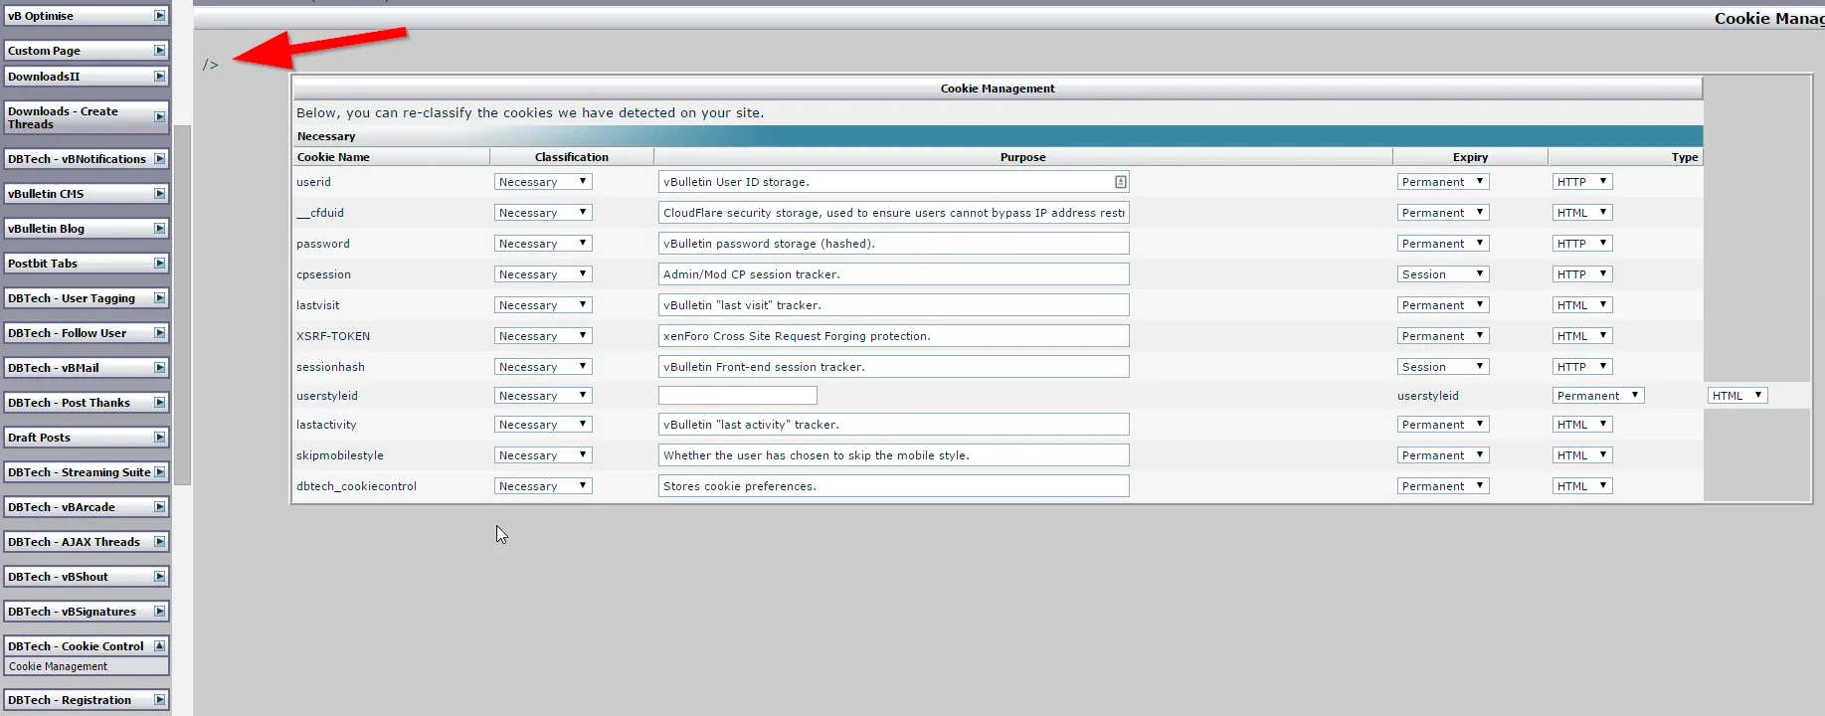Expand the Custom Page section arrow
The image size is (1825, 716).
pos(159,51)
